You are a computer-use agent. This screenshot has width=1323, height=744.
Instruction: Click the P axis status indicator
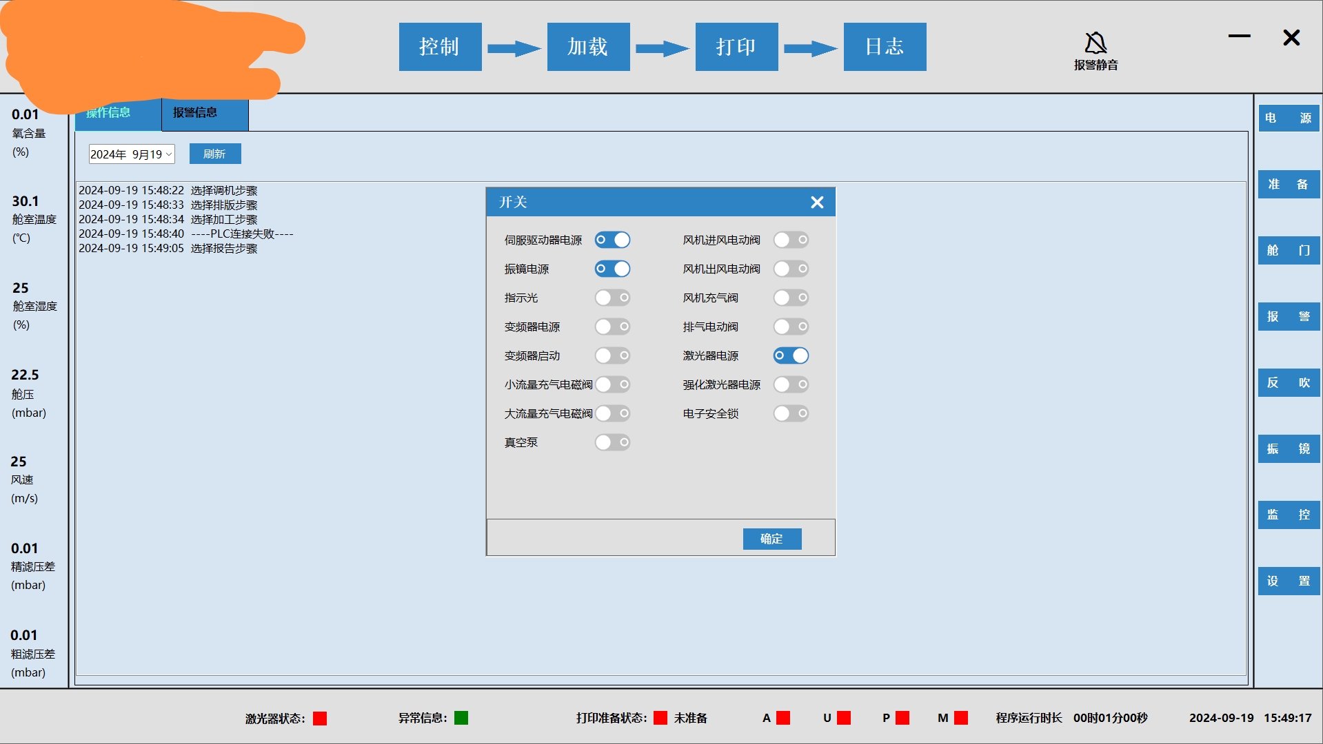[x=902, y=718]
